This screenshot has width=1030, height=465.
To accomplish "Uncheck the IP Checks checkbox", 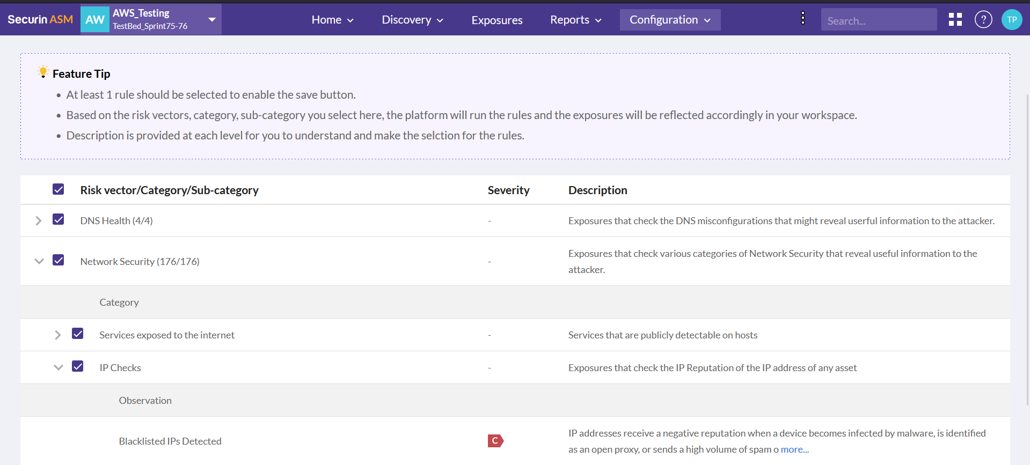I will pyautogui.click(x=78, y=366).
